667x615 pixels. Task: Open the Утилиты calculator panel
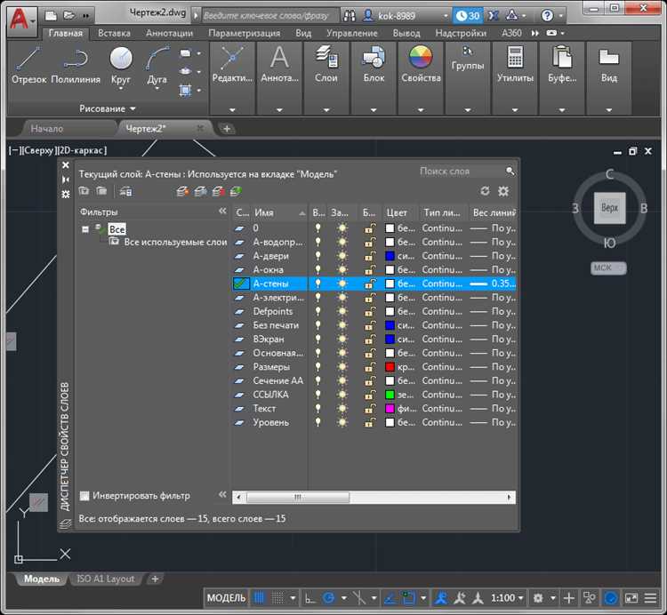(x=515, y=64)
